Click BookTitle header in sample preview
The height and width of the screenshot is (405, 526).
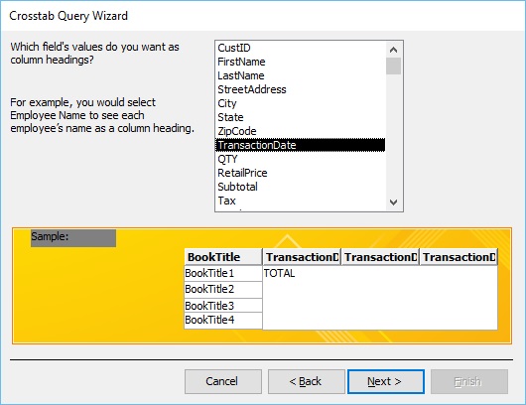point(223,257)
